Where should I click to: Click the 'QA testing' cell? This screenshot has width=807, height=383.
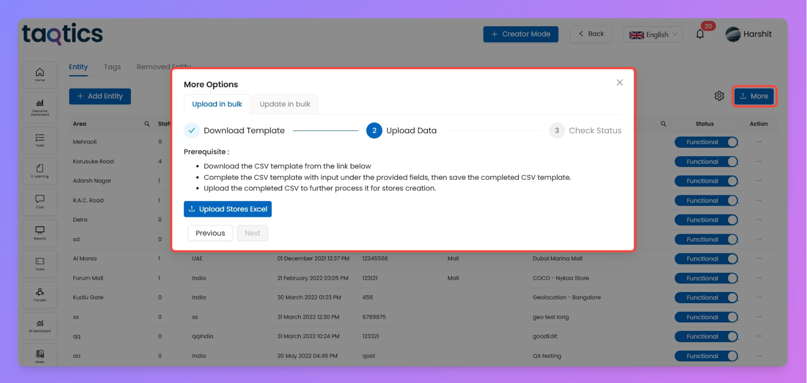(x=547, y=356)
